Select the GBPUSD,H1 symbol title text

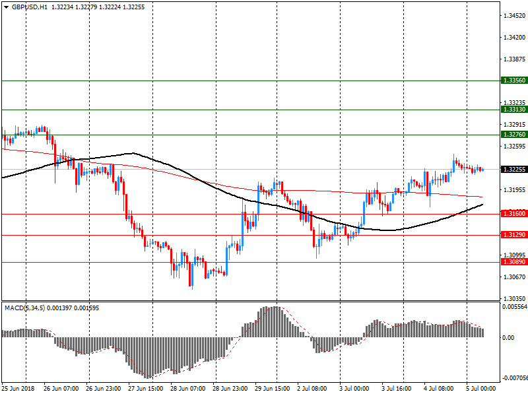[30, 7]
